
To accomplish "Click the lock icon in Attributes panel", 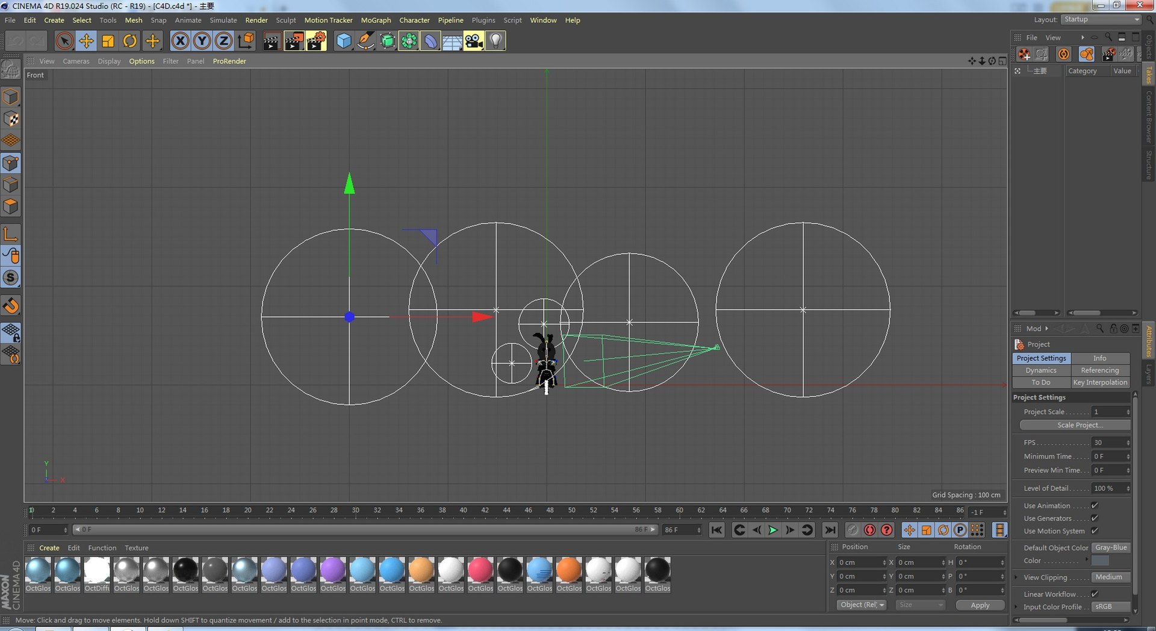I will (1113, 329).
